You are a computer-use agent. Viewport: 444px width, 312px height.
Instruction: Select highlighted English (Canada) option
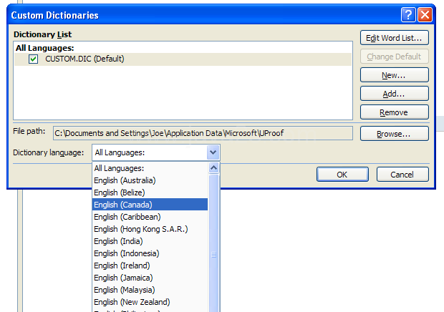(150, 205)
